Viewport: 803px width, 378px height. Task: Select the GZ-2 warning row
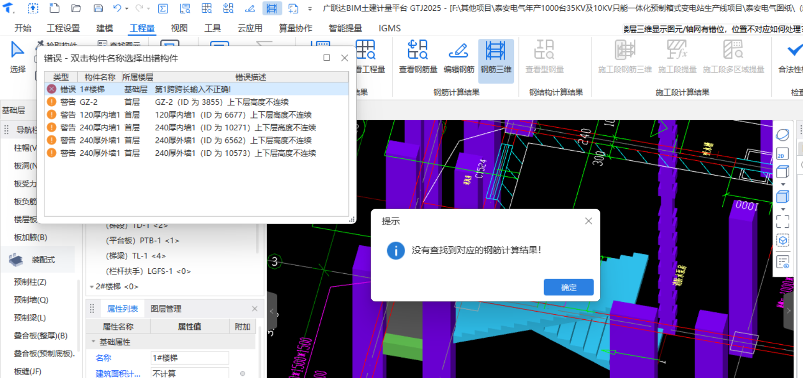tap(197, 102)
